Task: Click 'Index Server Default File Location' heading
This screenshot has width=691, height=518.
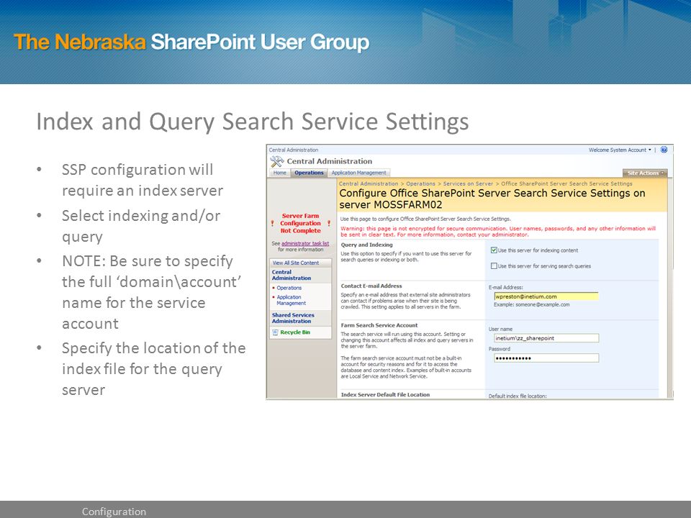Action: (385, 395)
